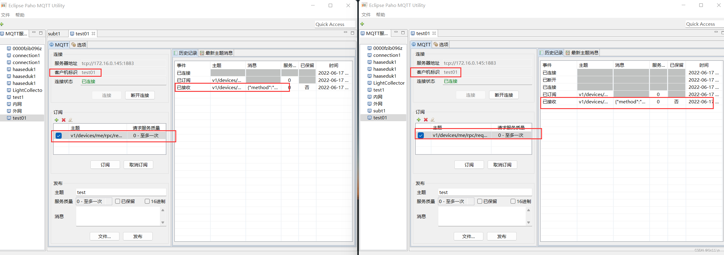Switch to 选项 tab in left window
Viewport: 724px width, 255px height.
[79, 45]
